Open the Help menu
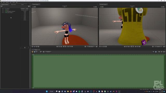The height and width of the screenshot is (93, 166). point(17,2)
